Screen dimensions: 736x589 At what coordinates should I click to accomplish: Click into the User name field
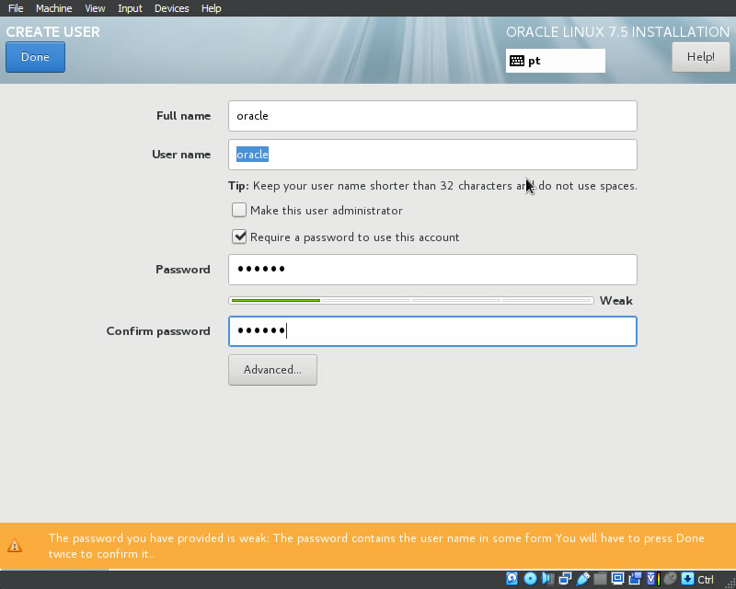tap(432, 155)
